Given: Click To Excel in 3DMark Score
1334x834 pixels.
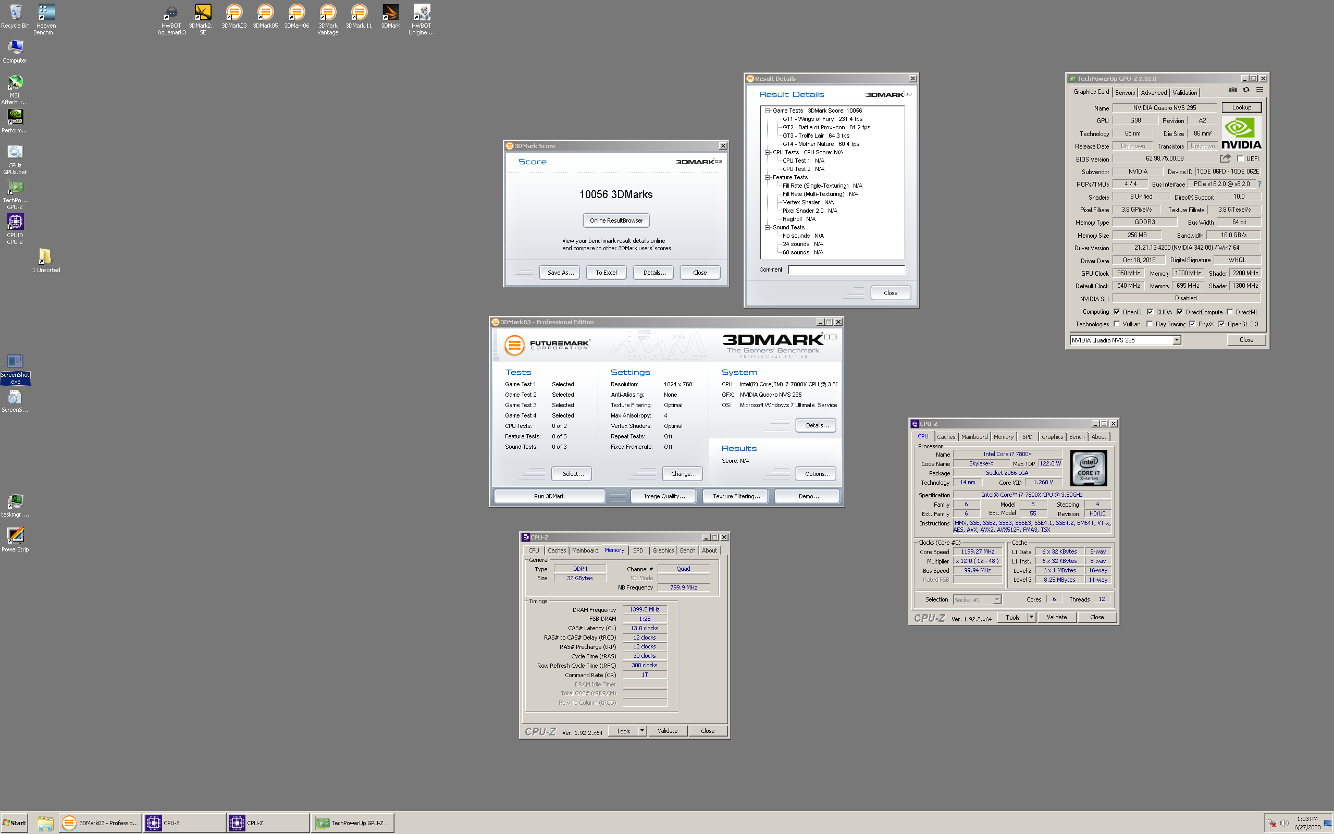Looking at the screenshot, I should click(606, 273).
